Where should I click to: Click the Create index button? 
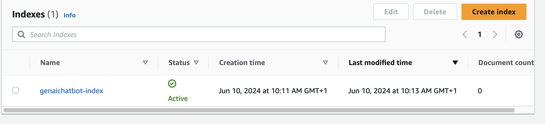tap(494, 12)
